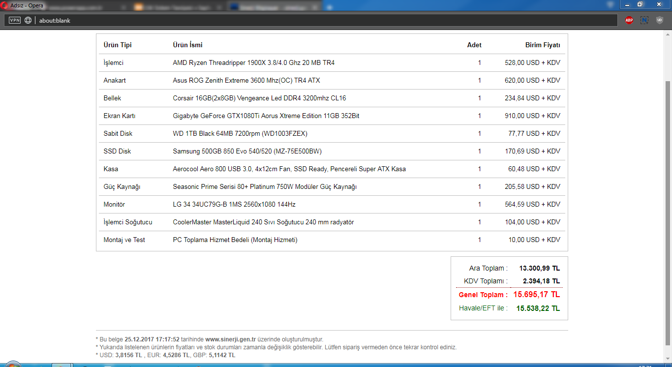The image size is (672, 367).
Task: Select the price '564,59 USD + KDV'
Action: click(x=532, y=204)
